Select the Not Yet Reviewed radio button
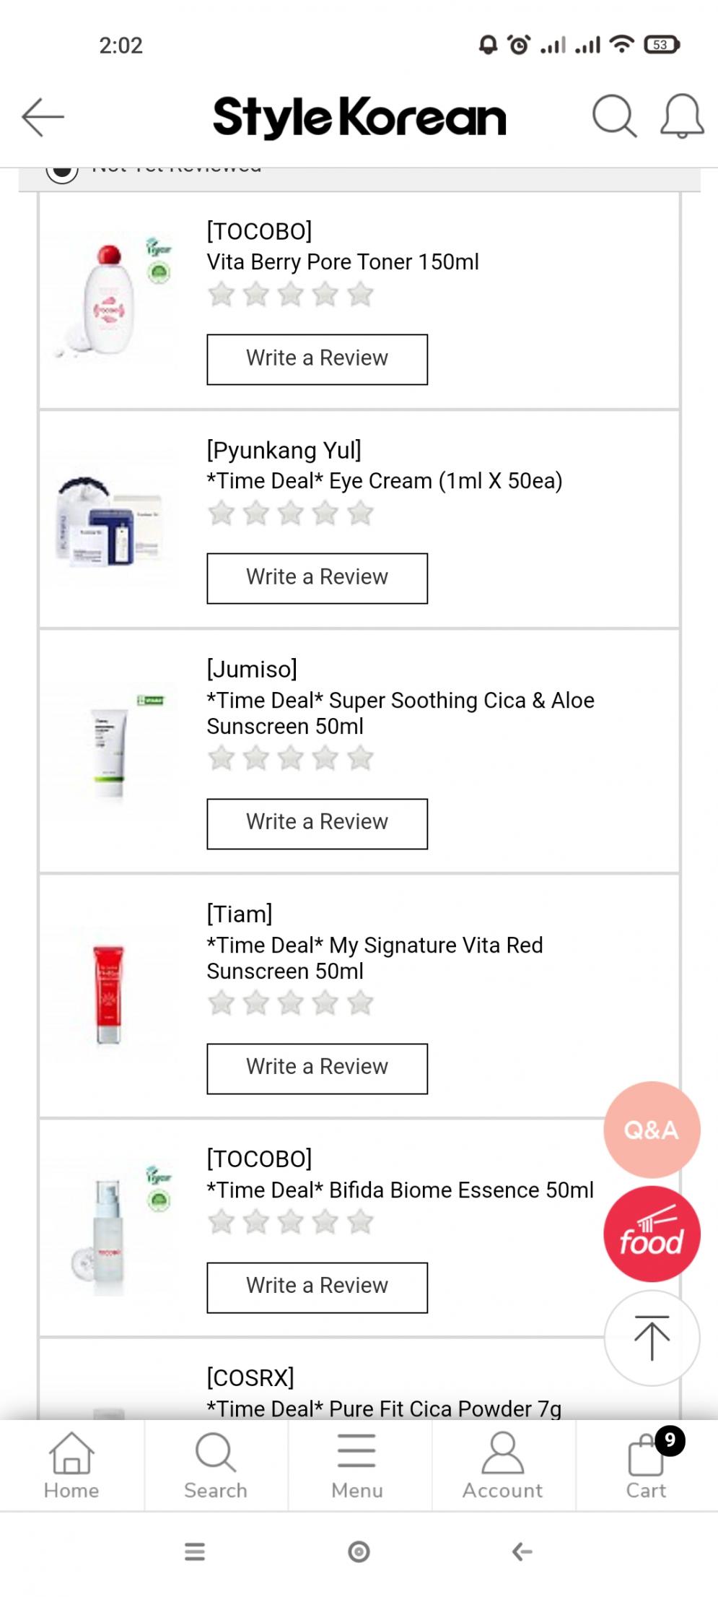This screenshot has height=1597, width=718. (x=62, y=172)
